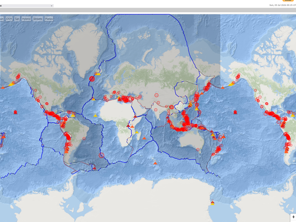Click the quake circle on the South Atlantic ridge
Image resolution: width=296 pixels, height=222 pixels.
(x=102, y=155)
